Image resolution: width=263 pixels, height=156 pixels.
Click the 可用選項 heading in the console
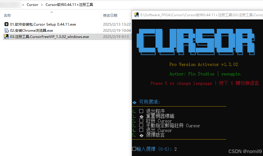(149, 102)
